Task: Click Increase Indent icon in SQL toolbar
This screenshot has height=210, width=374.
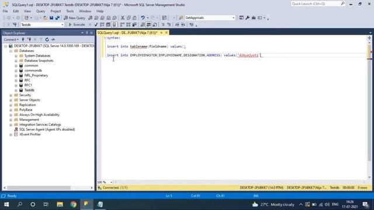Action: [183, 24]
